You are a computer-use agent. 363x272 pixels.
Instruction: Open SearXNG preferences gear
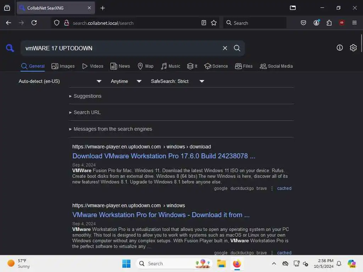[353, 48]
